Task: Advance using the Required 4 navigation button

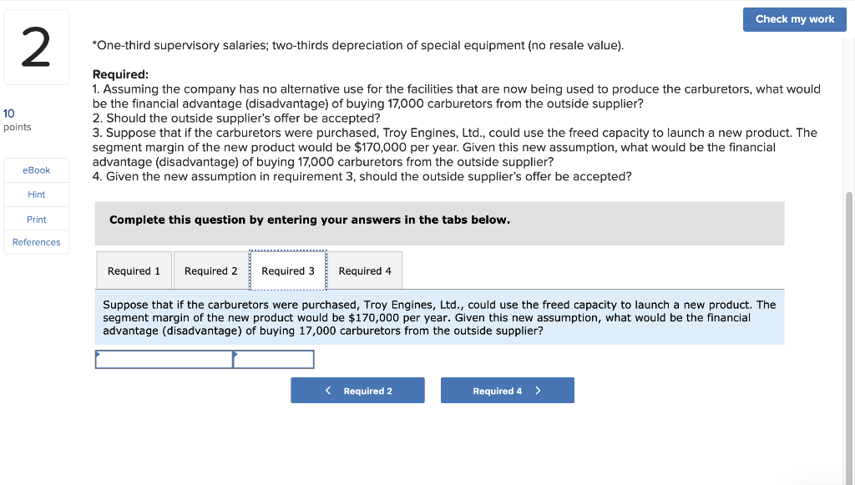Action: pyautogui.click(x=507, y=390)
